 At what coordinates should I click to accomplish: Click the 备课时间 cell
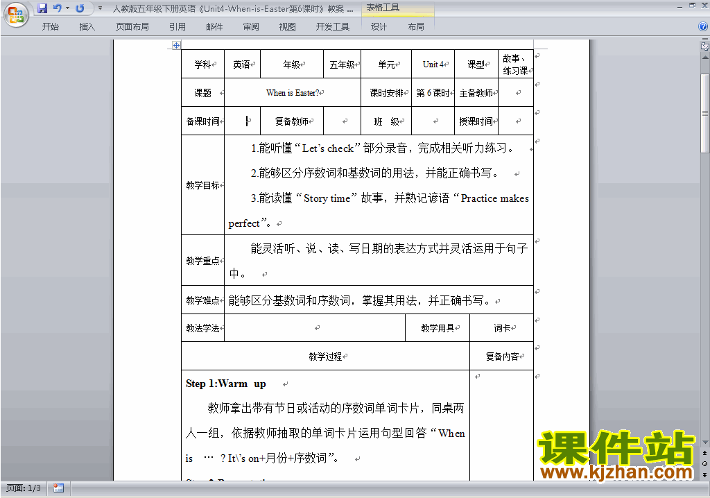[203, 121]
